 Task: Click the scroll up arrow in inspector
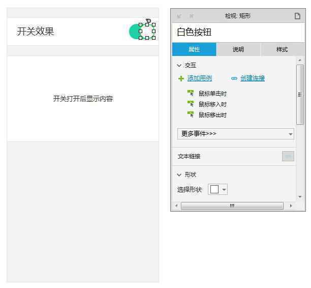(x=300, y=60)
